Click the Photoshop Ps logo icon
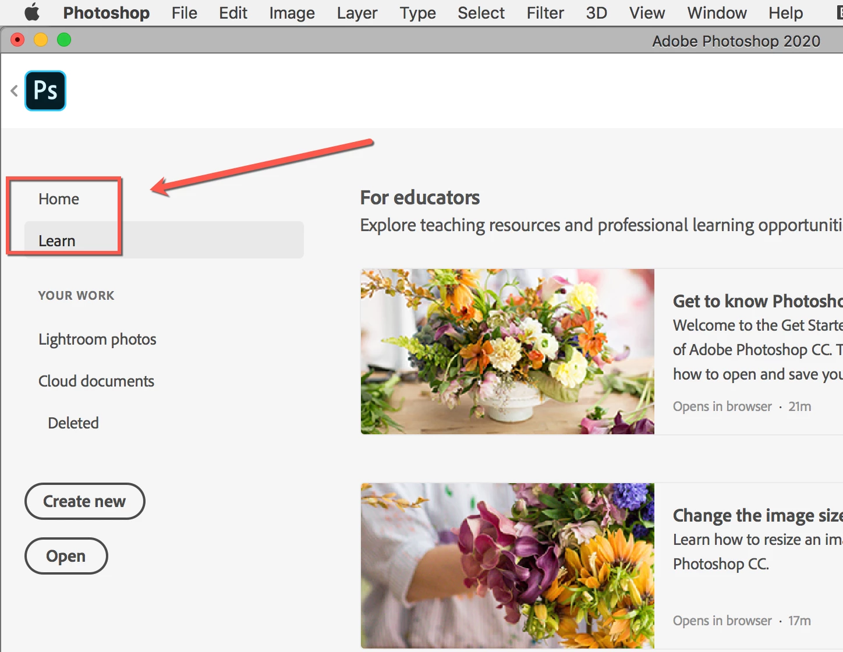 (x=45, y=91)
